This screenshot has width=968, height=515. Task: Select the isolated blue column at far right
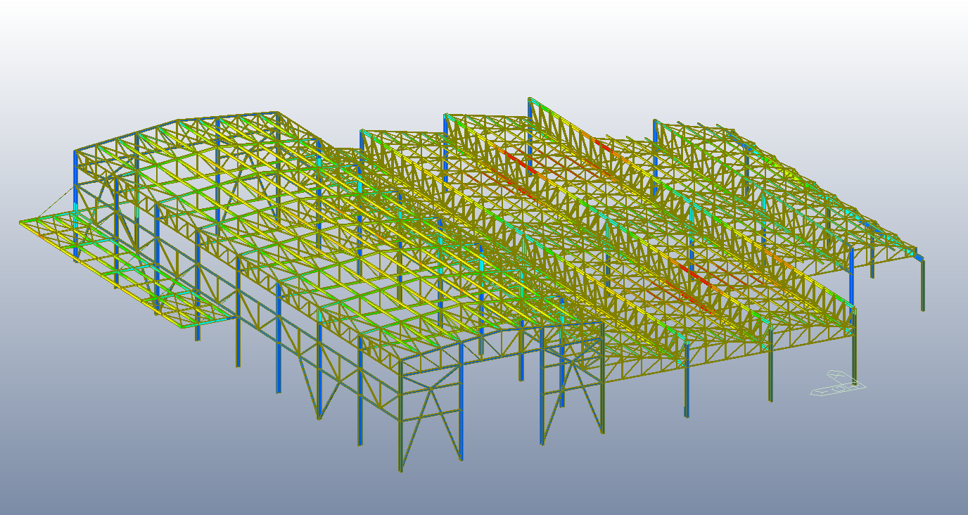[922, 288]
